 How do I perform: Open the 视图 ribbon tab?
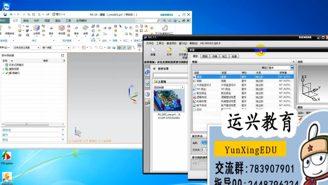pyautogui.click(x=47, y=21)
